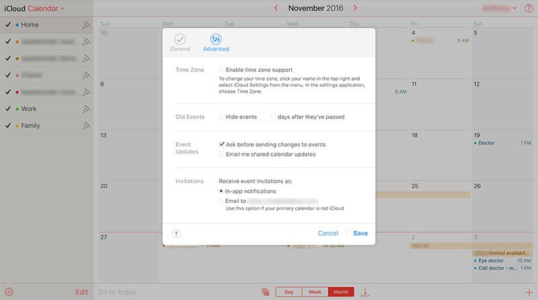Open the limited availability event
This screenshot has width=538, height=300.
click(x=502, y=253)
